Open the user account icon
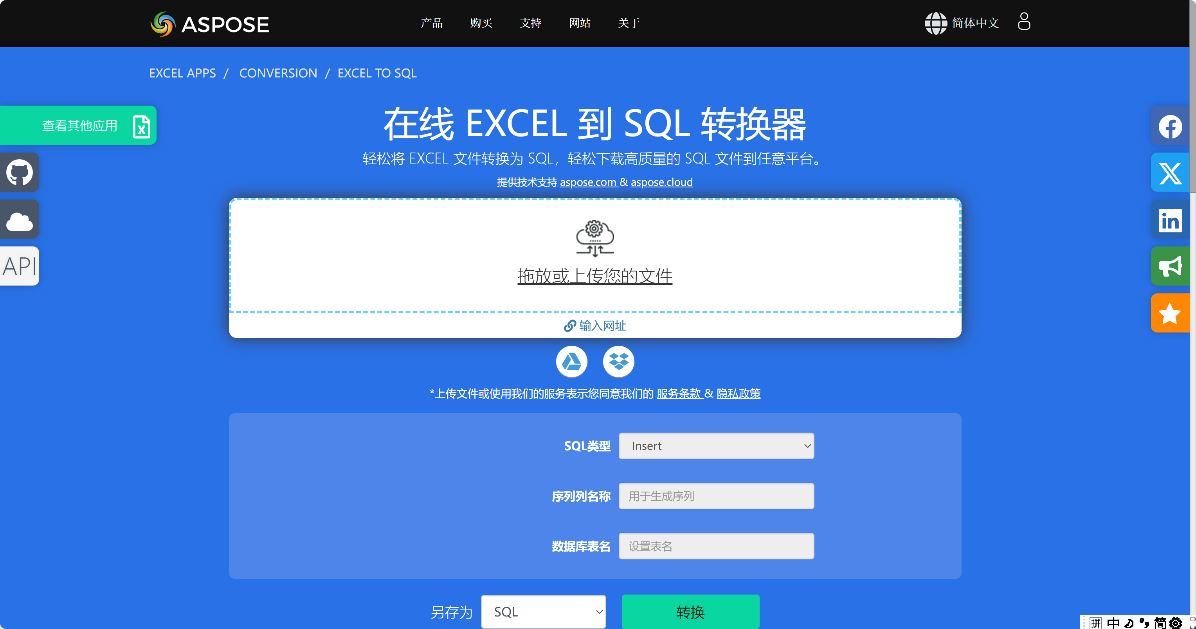Screen dimensions: 1196x629 (1024, 22)
